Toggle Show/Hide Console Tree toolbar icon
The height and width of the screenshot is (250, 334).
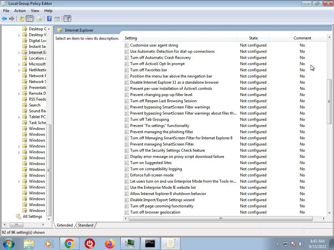click(x=30, y=19)
